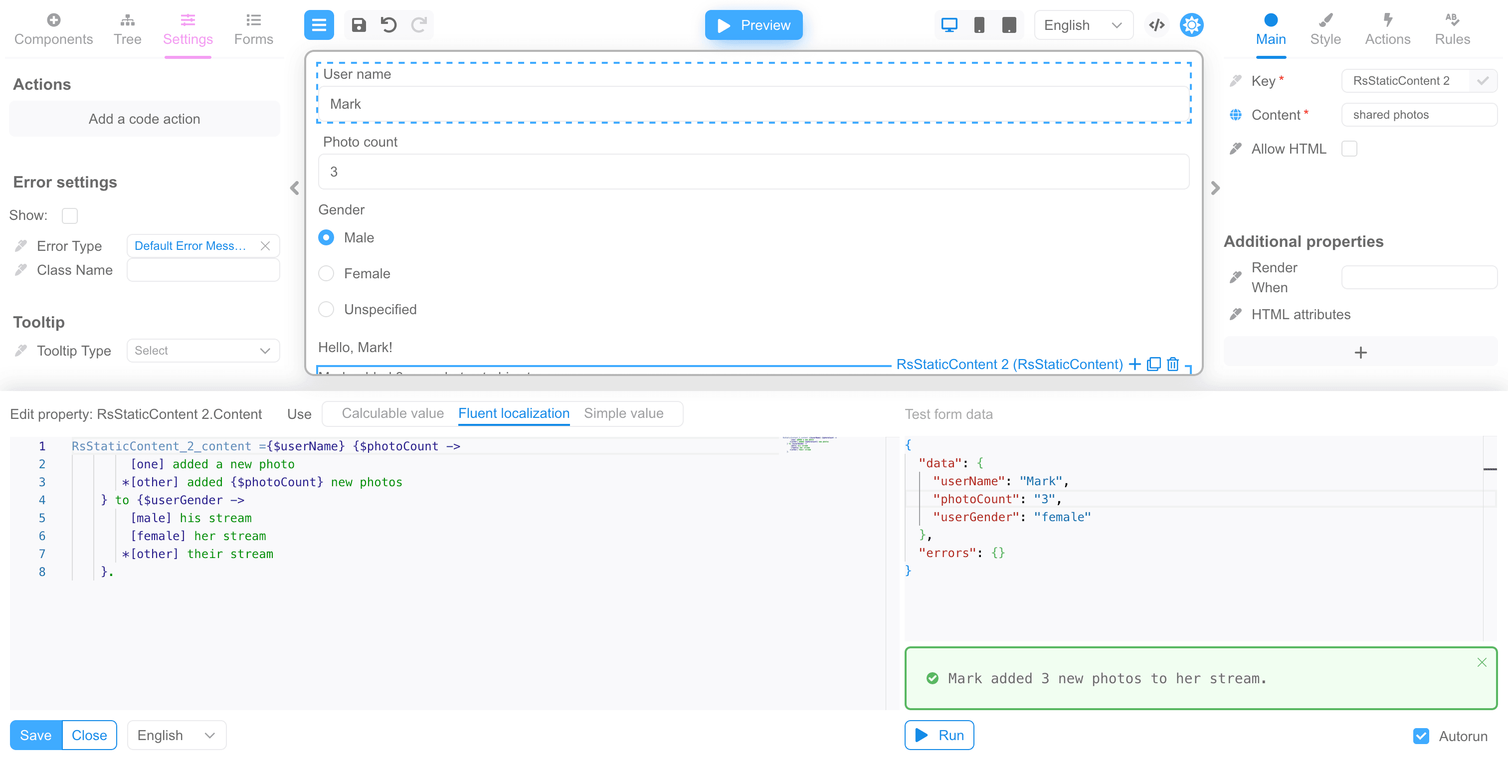Screen dimensions: 1508x770
Task: Uncheck the Autorun checkbox
Action: 1421,736
